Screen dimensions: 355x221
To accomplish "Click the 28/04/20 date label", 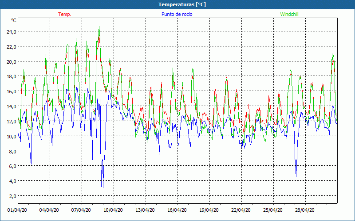I will pyautogui.click(x=305, y=210).
